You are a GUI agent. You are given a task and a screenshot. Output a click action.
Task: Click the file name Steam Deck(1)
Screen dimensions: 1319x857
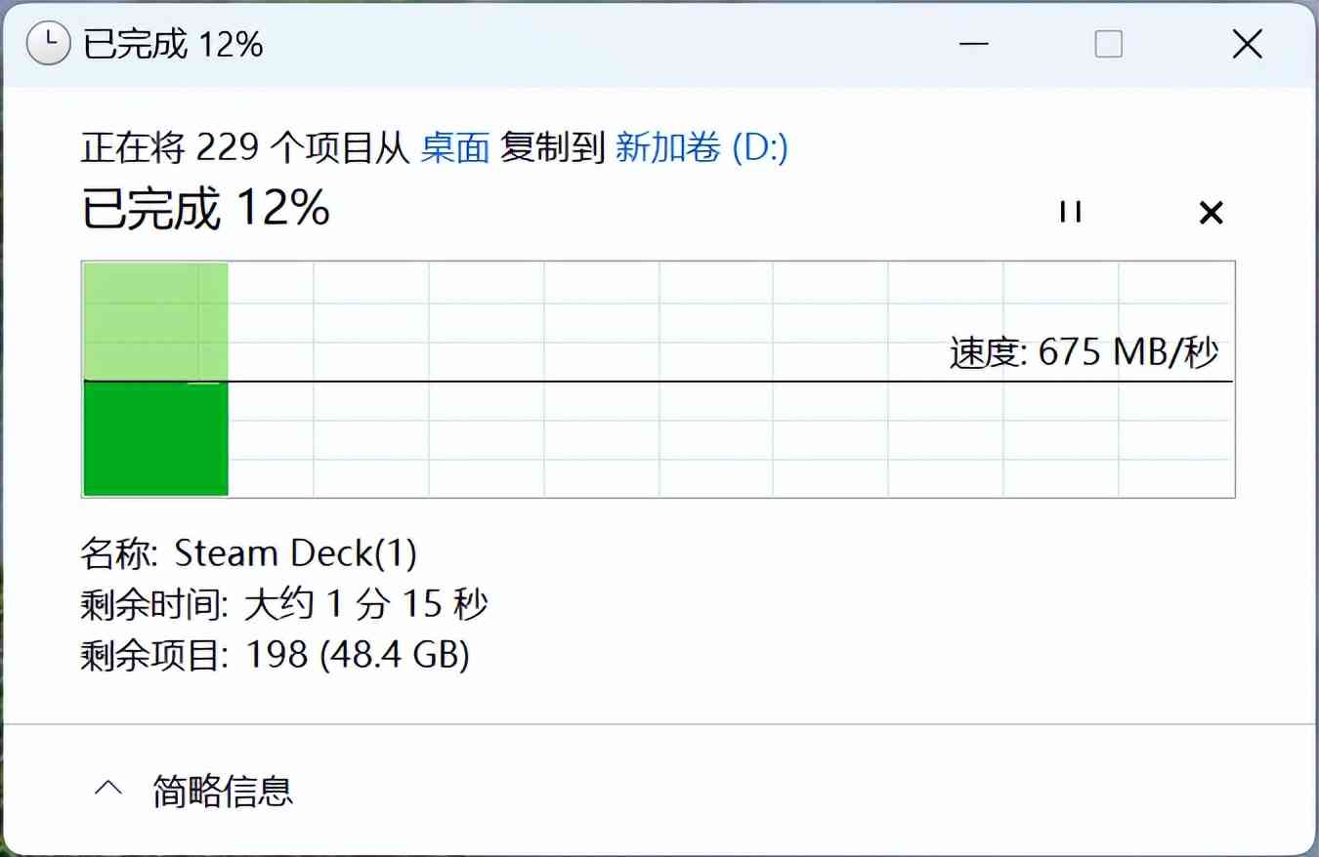295,553
